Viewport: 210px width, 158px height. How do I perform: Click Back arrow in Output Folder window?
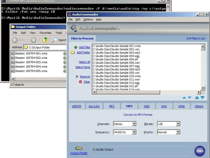15,40
